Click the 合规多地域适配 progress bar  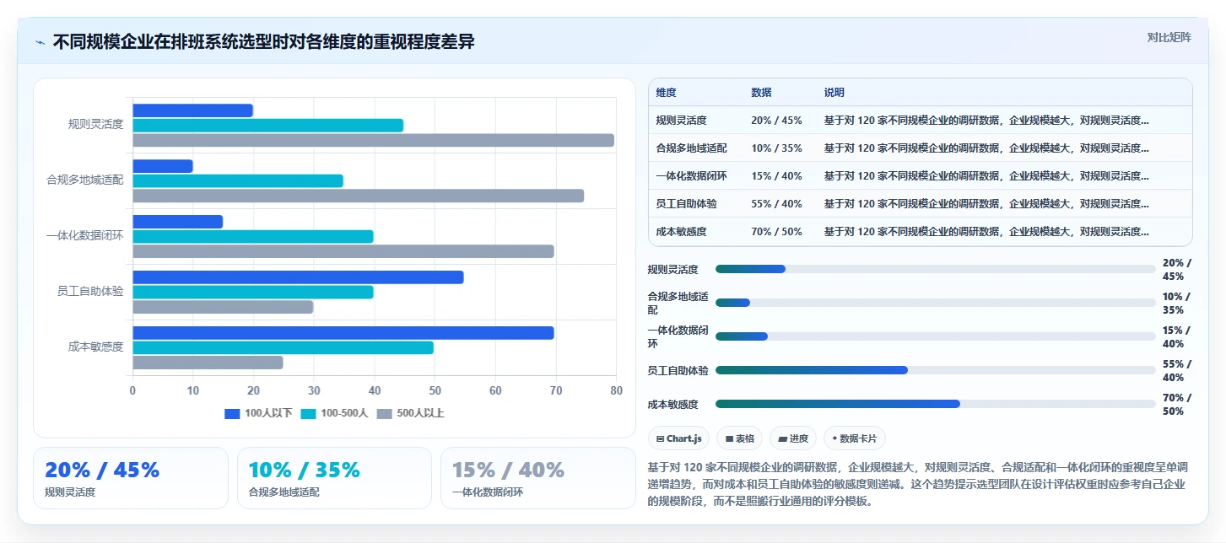(x=936, y=303)
